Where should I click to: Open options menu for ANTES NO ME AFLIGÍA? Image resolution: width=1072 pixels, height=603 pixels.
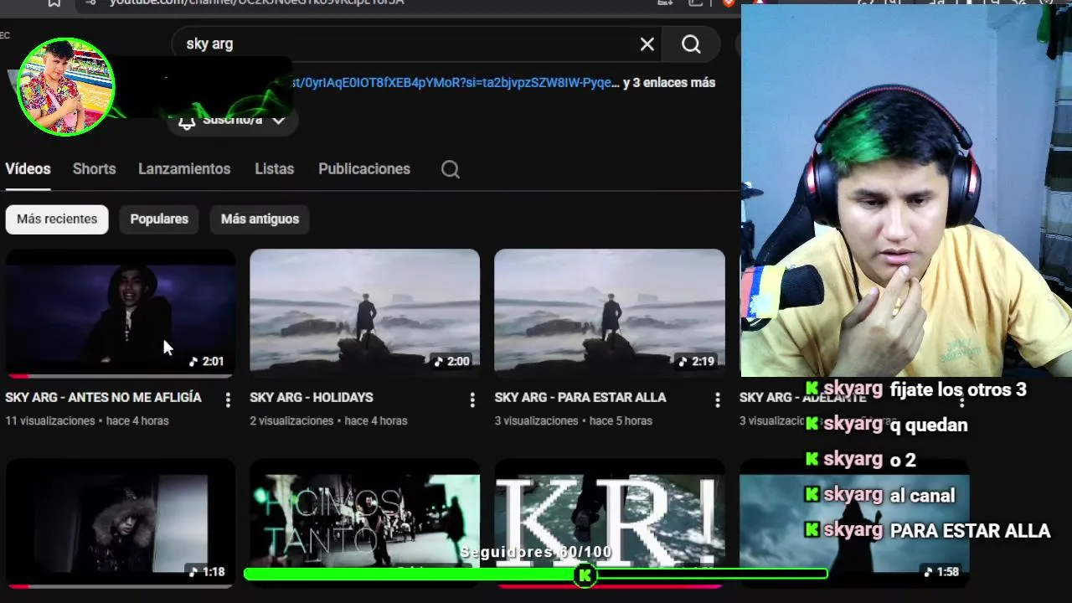coord(228,400)
